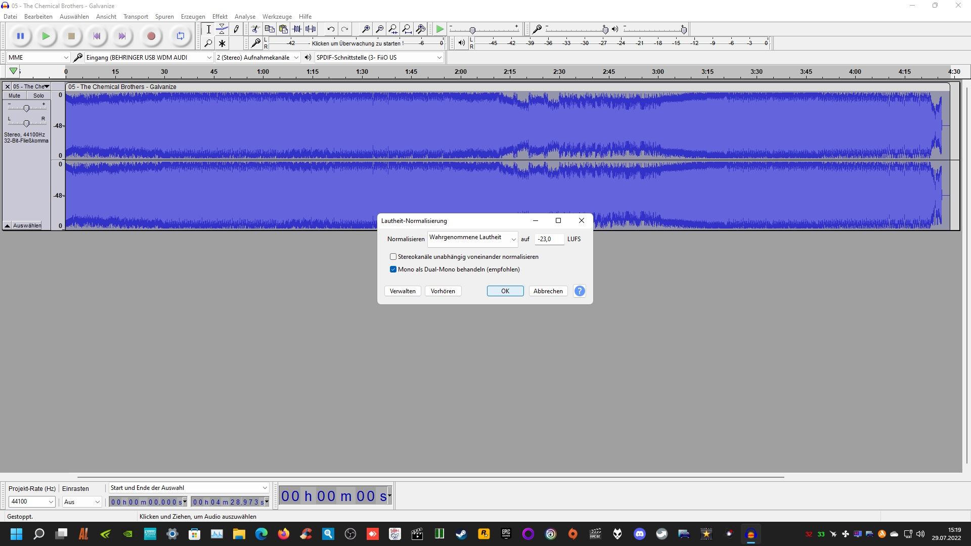The image size is (971, 546).
Task: Open the Effekt menu
Action: [x=219, y=17]
